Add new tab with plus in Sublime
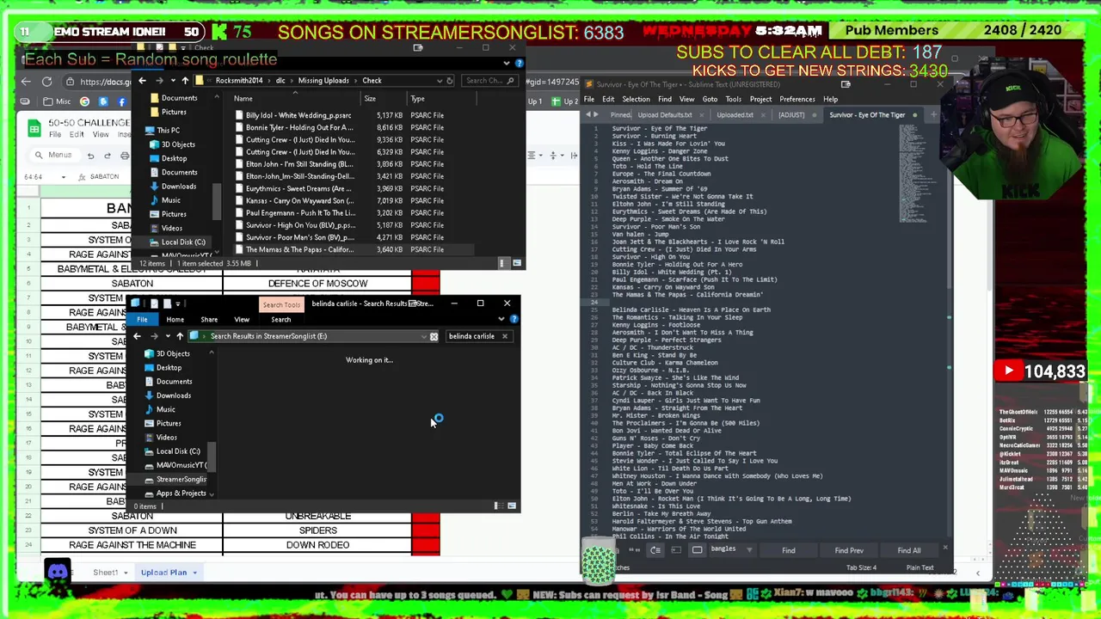The image size is (1101, 619). pos(935,115)
